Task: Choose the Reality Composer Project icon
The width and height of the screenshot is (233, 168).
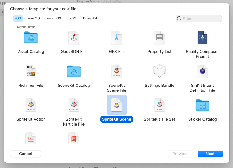Action: pyautogui.click(x=202, y=38)
